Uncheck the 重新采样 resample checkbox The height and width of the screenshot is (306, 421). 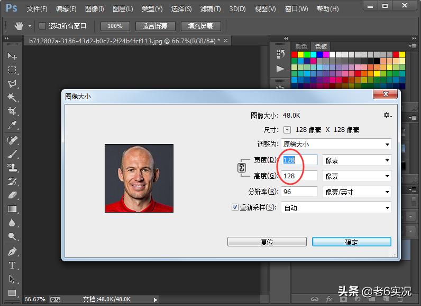tap(235, 207)
